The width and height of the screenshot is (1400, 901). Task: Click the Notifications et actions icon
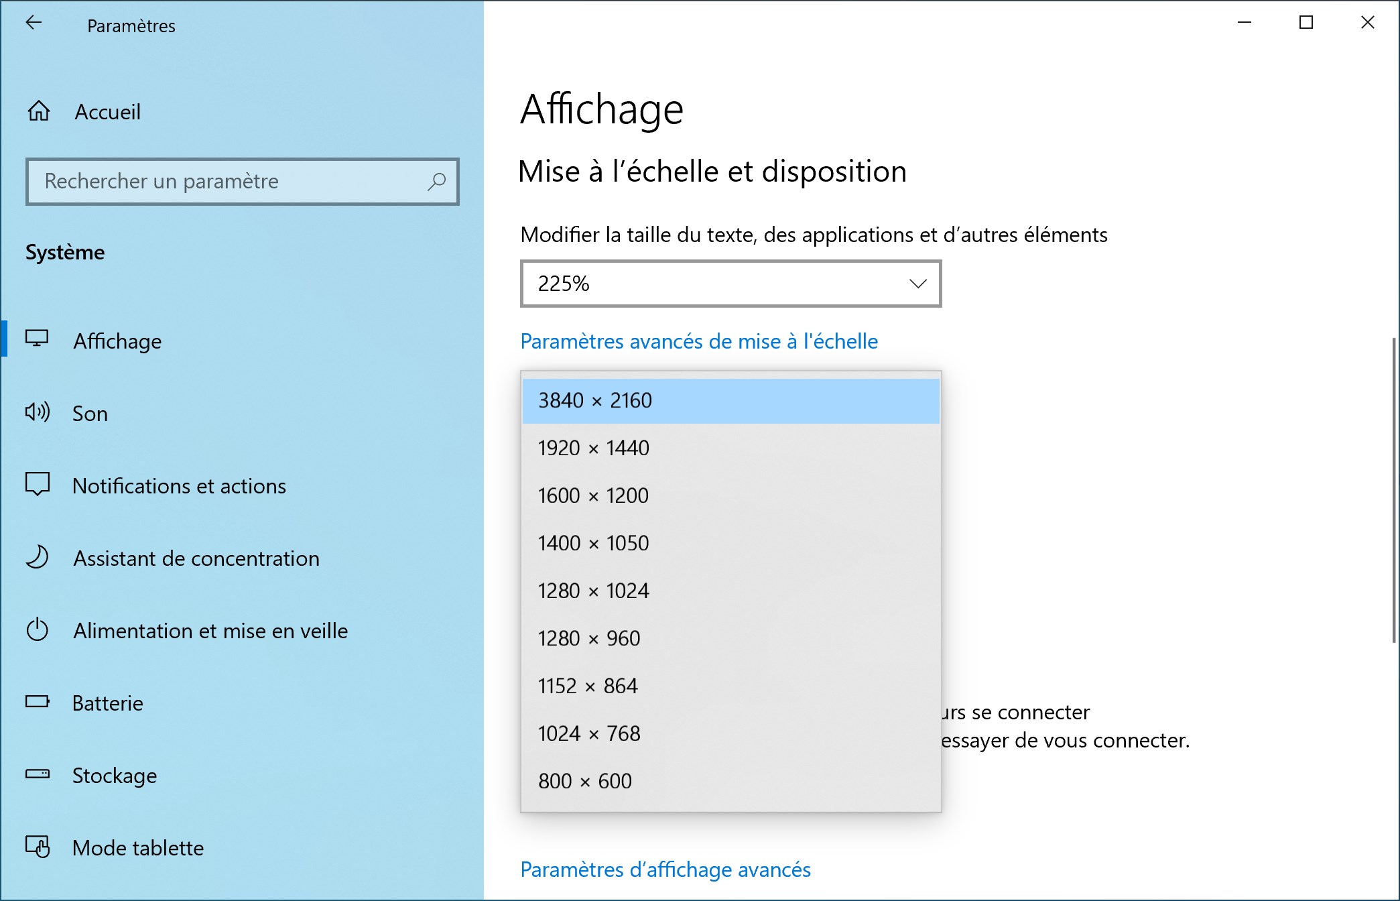click(38, 484)
